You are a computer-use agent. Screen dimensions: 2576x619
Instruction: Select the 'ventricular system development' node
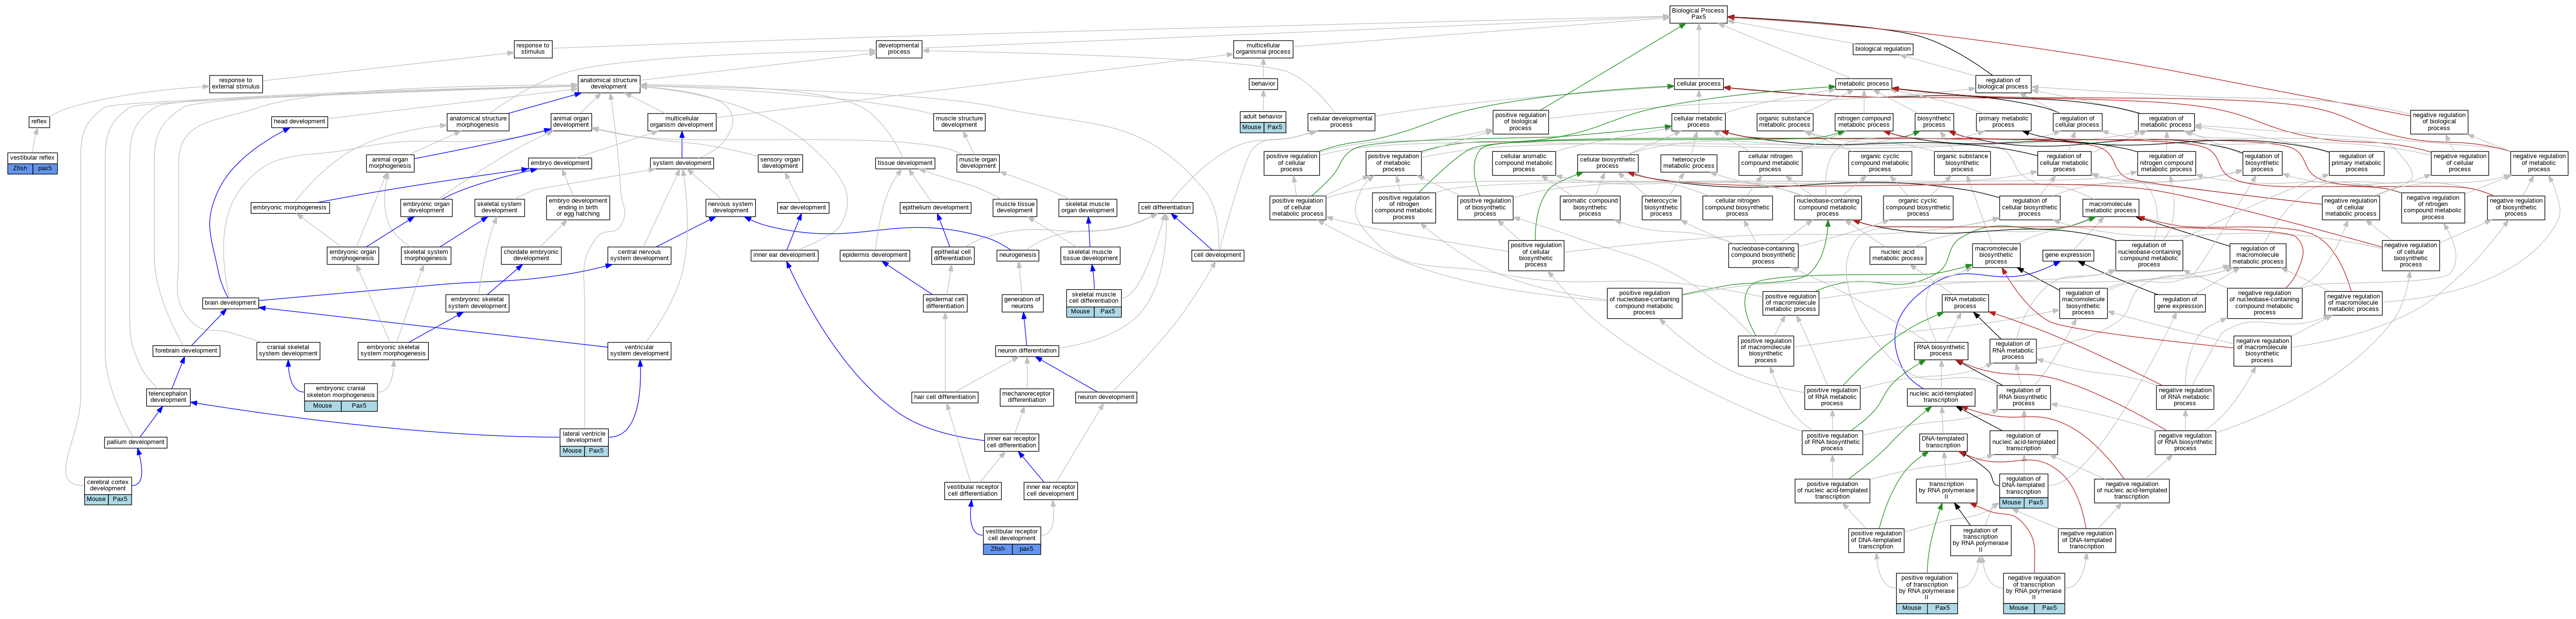640,350
